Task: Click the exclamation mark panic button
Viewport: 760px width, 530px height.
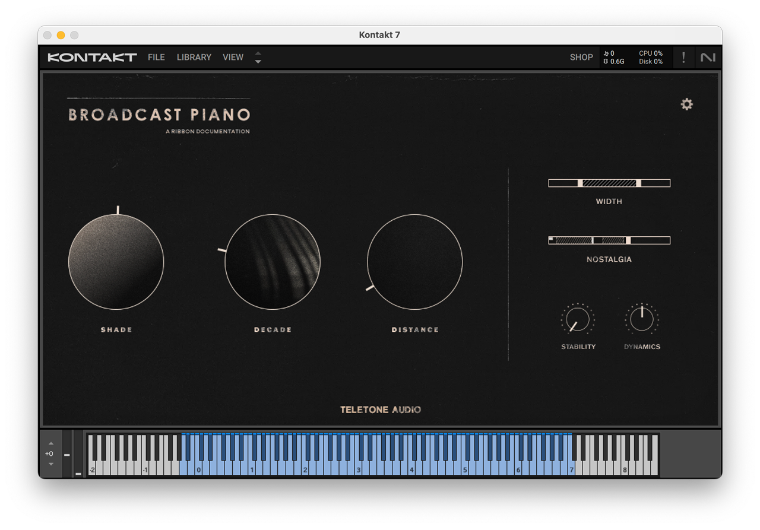Action: (x=683, y=58)
